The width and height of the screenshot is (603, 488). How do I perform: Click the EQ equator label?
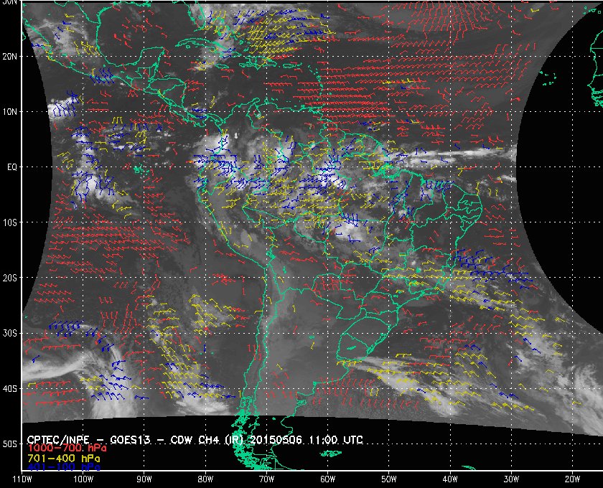click(12, 167)
